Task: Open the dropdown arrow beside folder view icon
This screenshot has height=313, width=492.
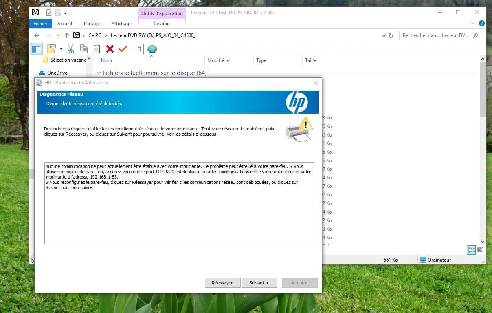Action: pos(61,49)
